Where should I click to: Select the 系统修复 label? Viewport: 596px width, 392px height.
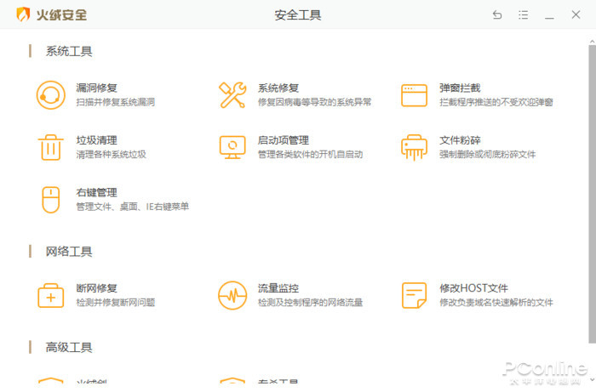point(278,88)
